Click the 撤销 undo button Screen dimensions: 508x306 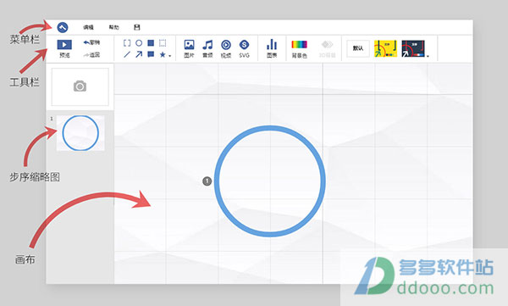(91, 42)
